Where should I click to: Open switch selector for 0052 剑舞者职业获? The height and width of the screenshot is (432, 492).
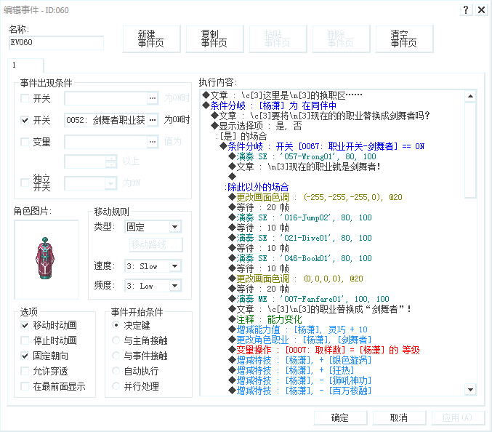pyautogui.click(x=153, y=120)
